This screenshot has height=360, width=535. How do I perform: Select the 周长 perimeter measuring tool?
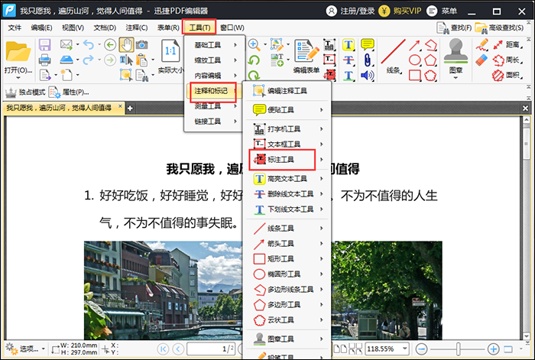pos(507,60)
